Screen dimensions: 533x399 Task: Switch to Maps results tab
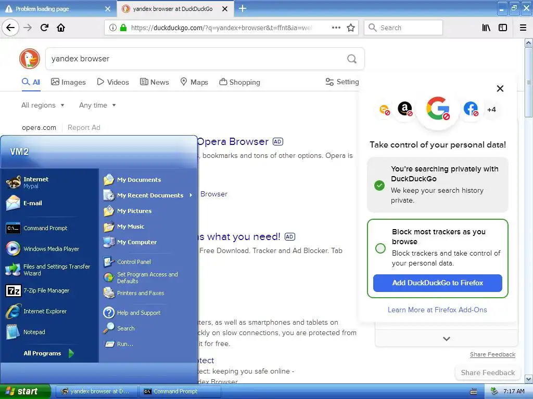(194, 82)
